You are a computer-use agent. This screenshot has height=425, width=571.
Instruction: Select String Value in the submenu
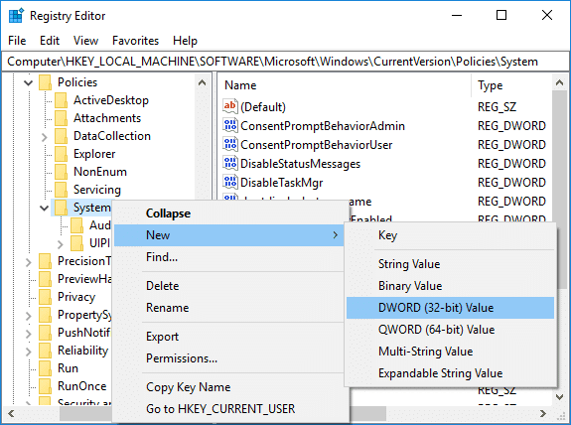coord(451,264)
